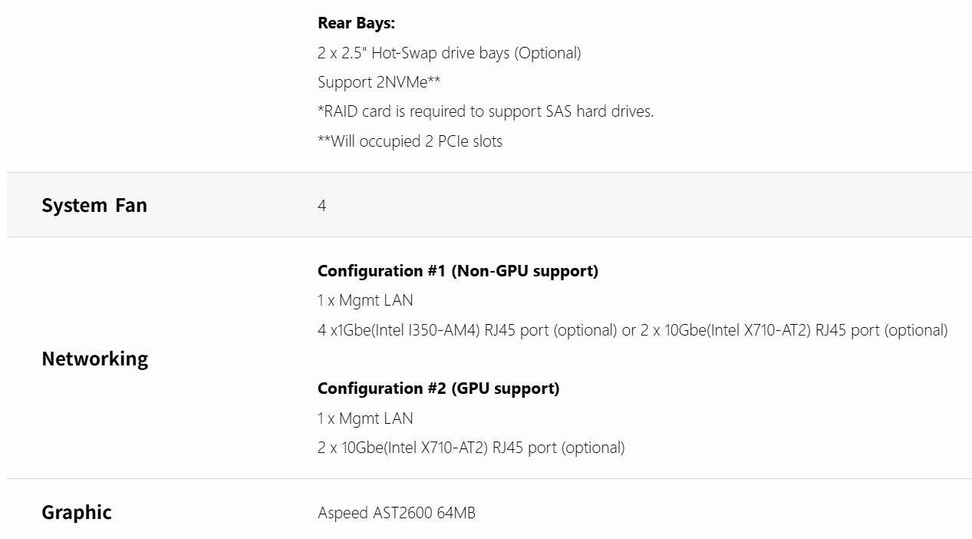Select the RAID card required footnote
This screenshot has width=972, height=539.
pos(485,111)
